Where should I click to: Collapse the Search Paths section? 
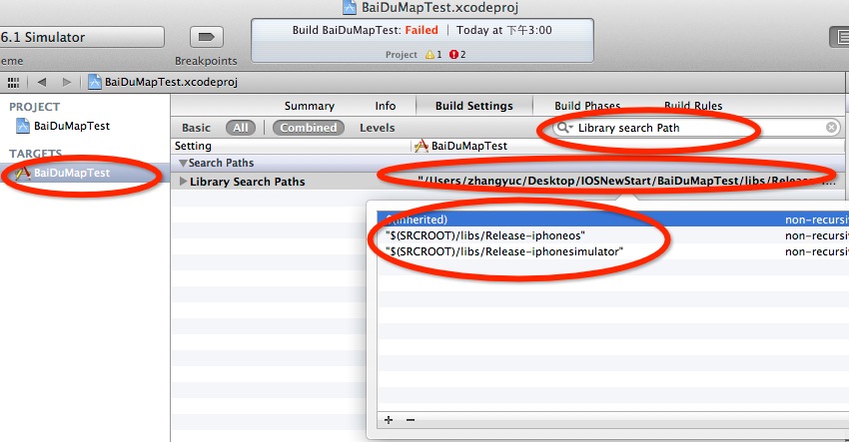pos(183,163)
